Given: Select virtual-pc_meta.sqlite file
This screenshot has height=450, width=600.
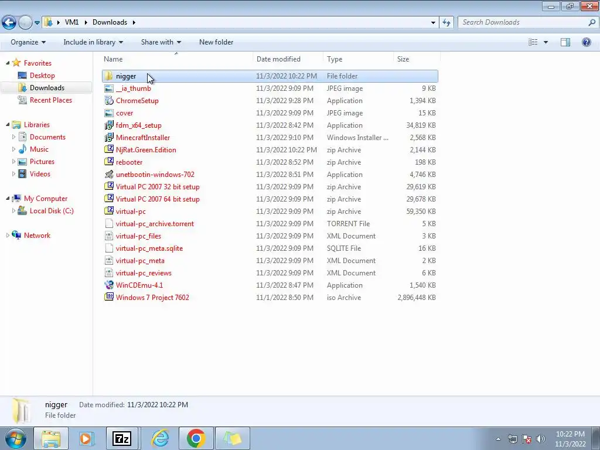Looking at the screenshot, I should point(149,248).
